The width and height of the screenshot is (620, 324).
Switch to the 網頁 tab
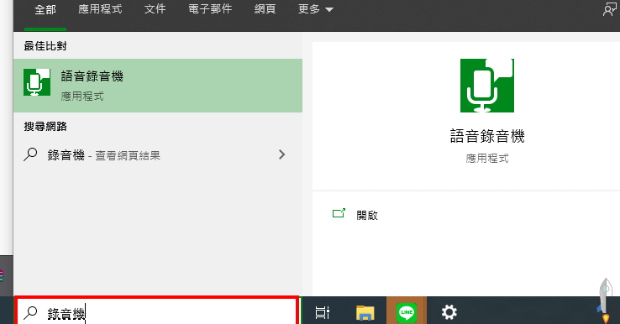coord(265,9)
